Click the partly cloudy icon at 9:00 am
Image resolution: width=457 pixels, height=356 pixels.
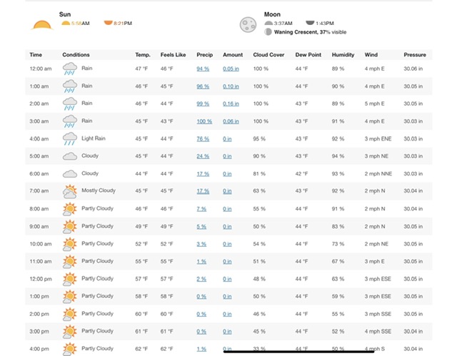(70, 226)
